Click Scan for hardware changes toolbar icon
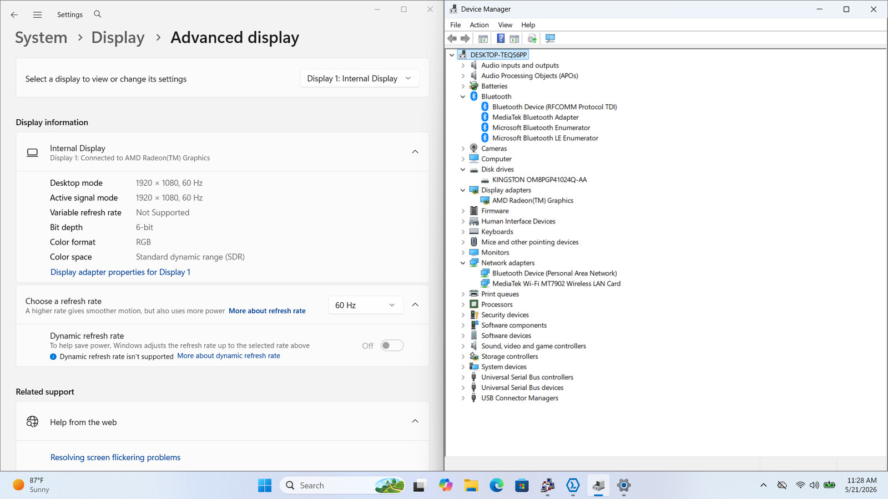 (550, 38)
